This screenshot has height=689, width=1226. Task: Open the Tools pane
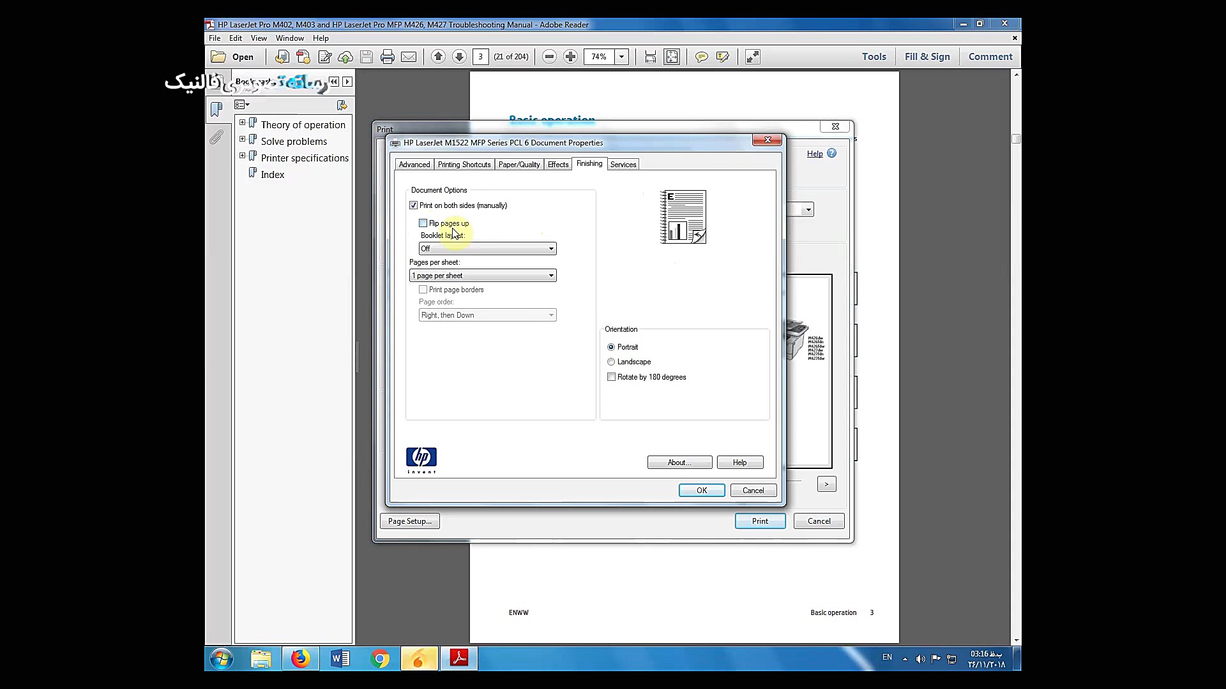pyautogui.click(x=874, y=57)
